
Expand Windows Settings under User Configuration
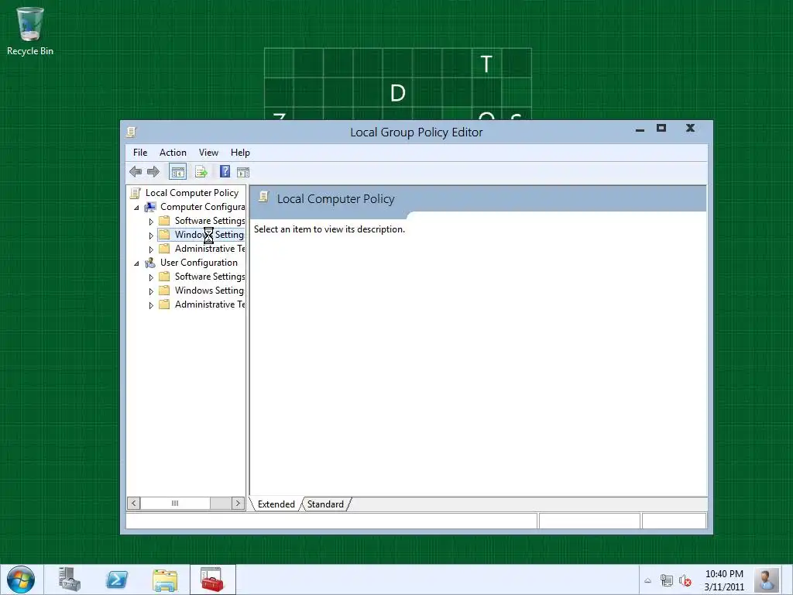(x=151, y=291)
